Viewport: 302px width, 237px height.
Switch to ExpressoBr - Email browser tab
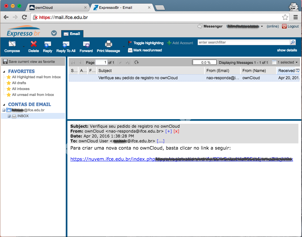click(122, 8)
